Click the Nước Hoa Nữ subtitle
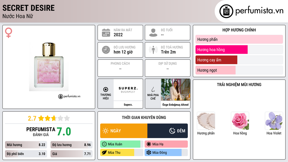This screenshot has height=162, width=288. coord(18,16)
